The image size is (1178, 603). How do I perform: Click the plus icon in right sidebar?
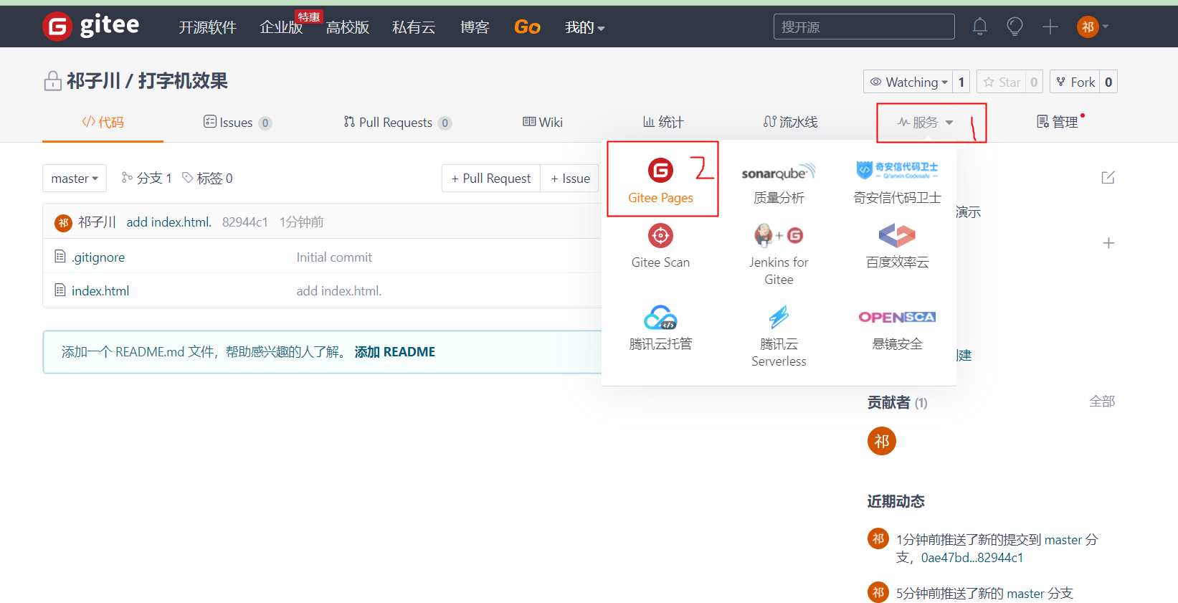pos(1108,243)
